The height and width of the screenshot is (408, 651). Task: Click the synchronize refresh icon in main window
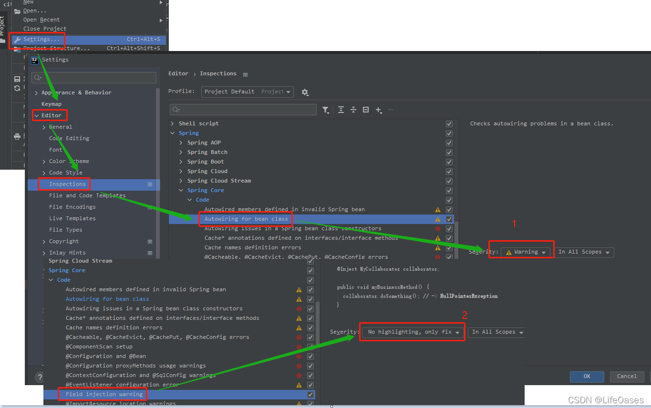[x=17, y=88]
